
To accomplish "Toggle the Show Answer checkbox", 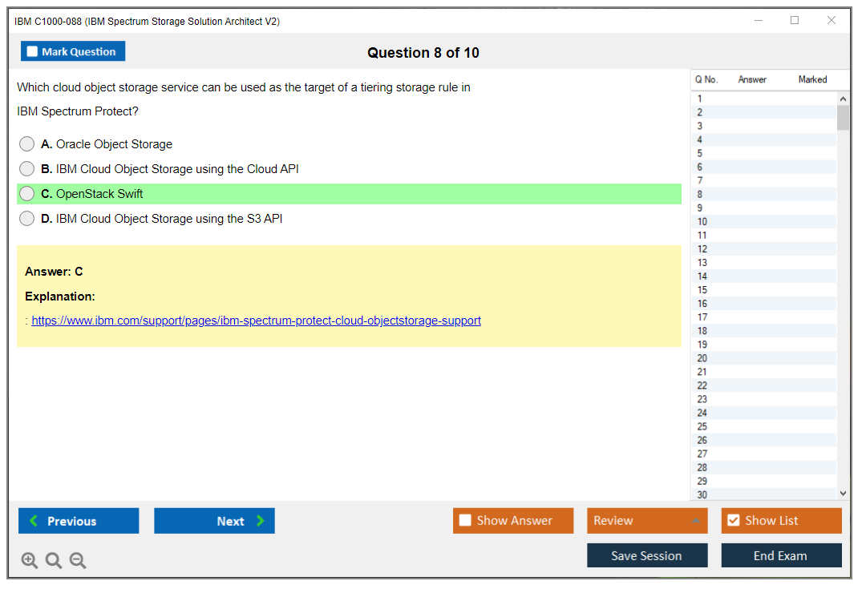I will point(466,521).
